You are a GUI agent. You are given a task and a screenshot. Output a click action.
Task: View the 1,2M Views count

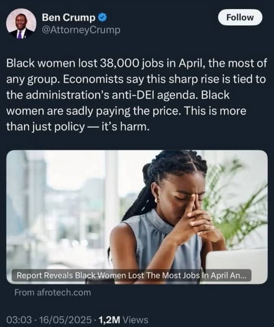[123, 319]
